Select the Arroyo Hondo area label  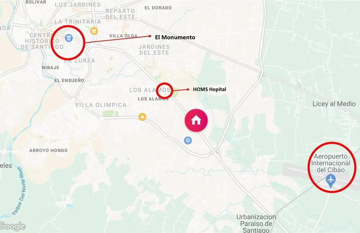(48, 151)
